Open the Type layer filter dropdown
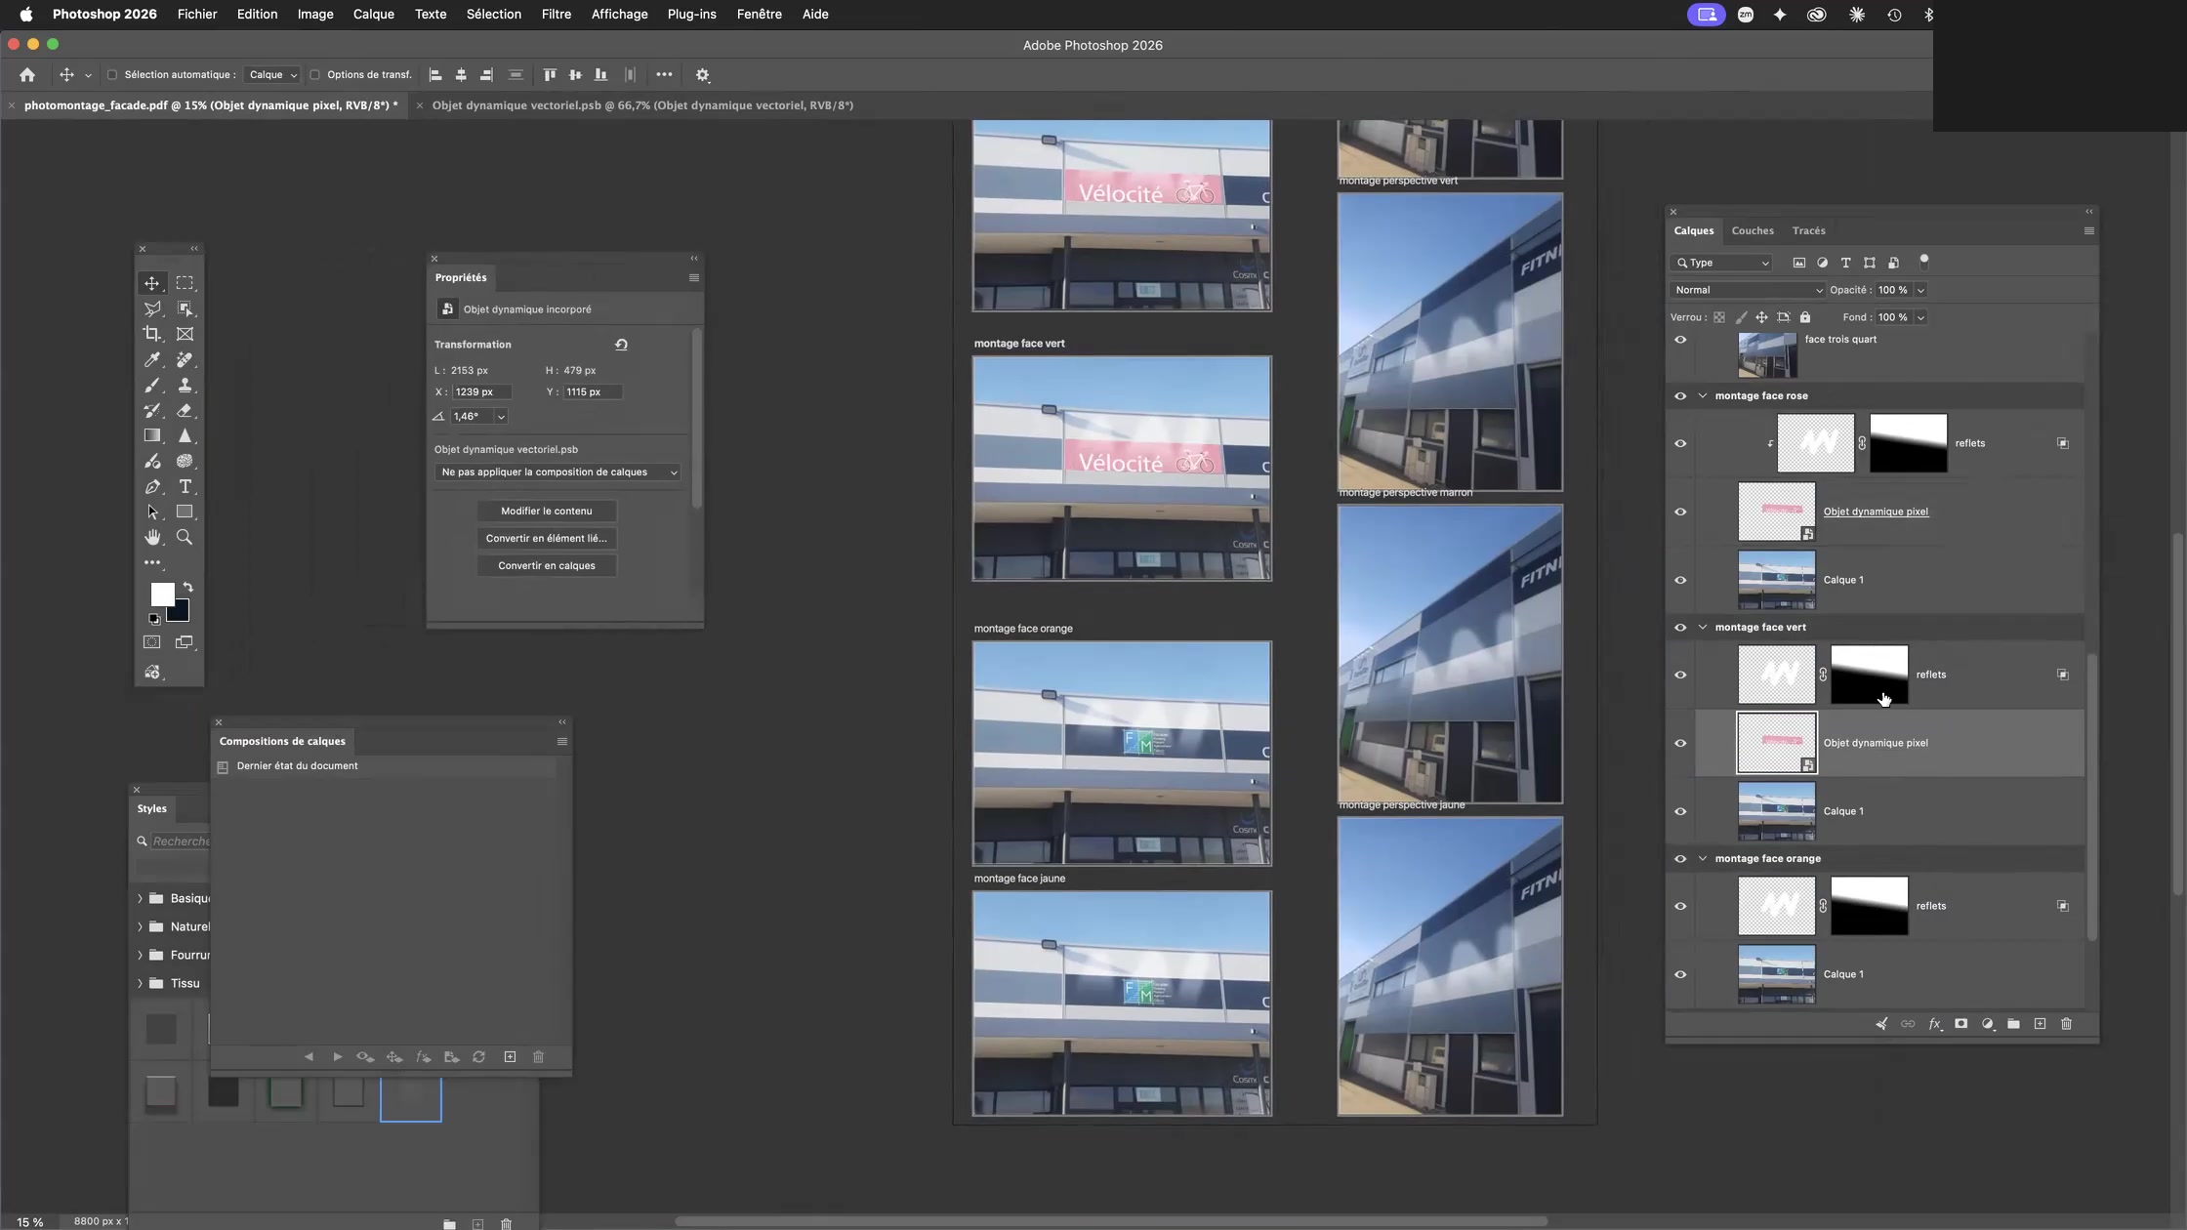The height and width of the screenshot is (1230, 2187). point(1721,263)
